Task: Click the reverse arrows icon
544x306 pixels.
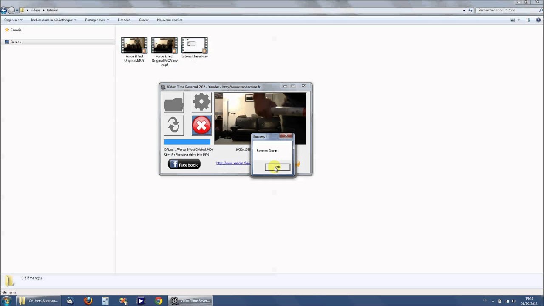Action: [x=174, y=125]
